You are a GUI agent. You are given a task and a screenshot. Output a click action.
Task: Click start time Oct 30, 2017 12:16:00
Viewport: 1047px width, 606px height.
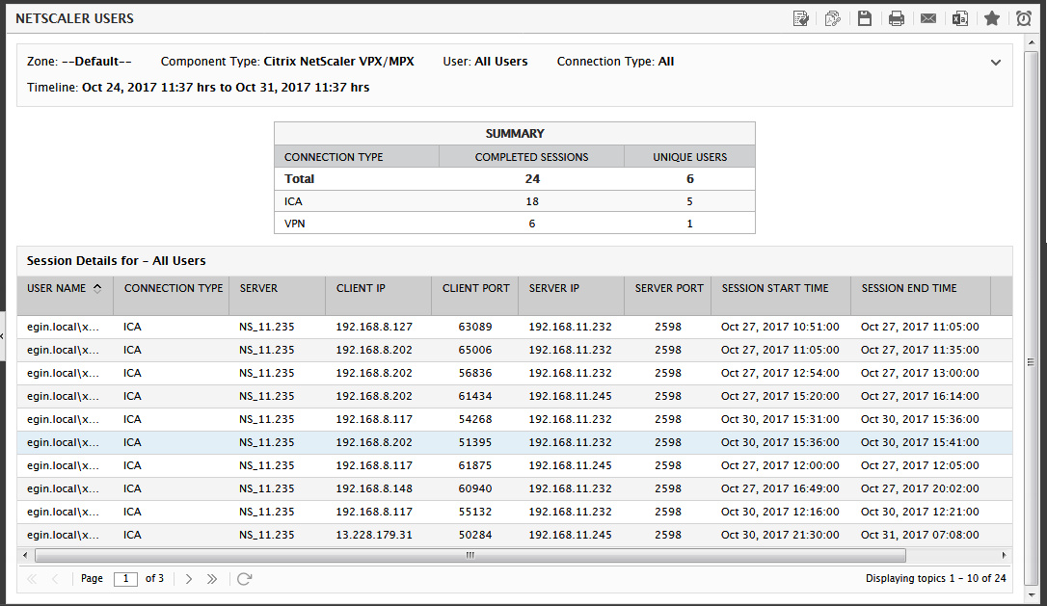780,512
